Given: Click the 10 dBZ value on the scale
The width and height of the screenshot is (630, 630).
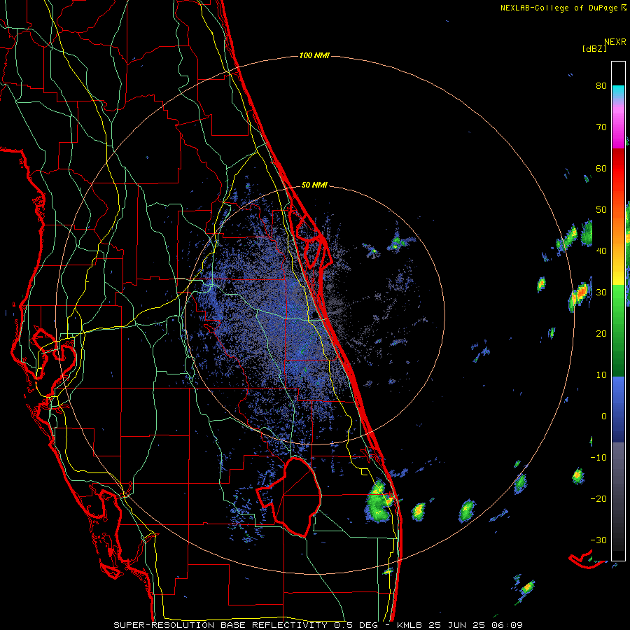Looking at the screenshot, I should (601, 375).
